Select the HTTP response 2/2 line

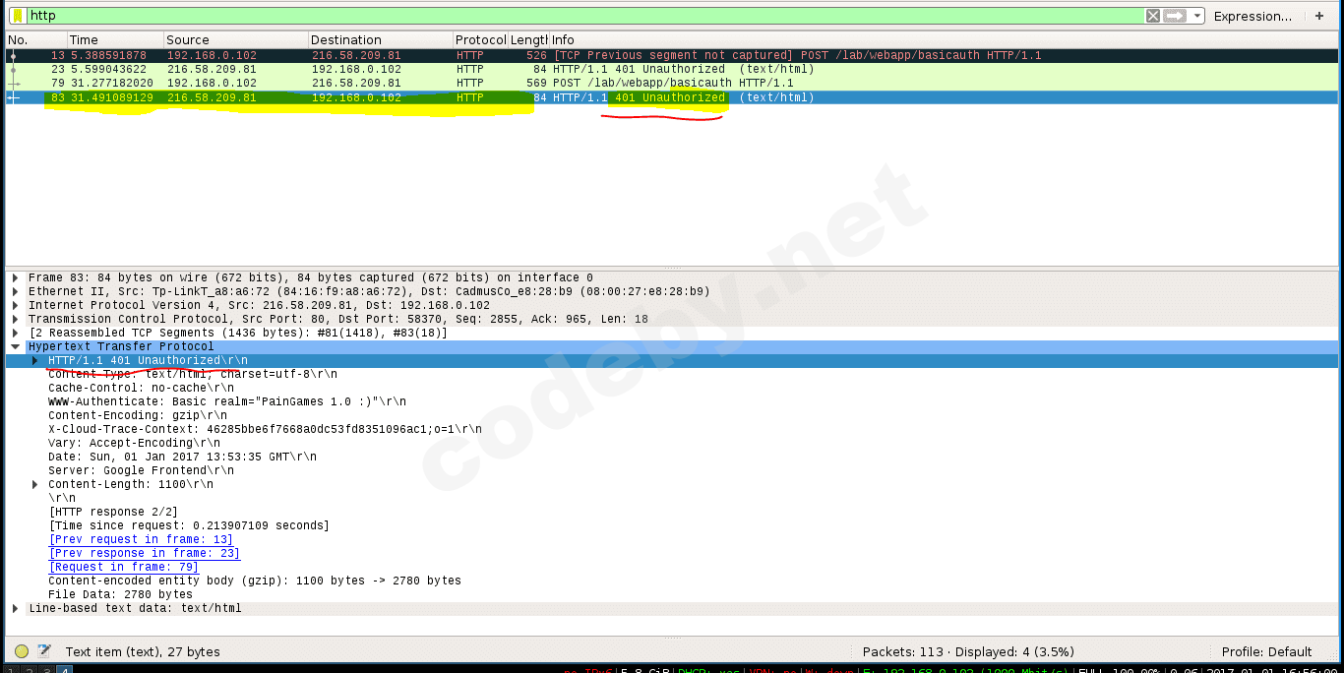pyautogui.click(x=113, y=513)
